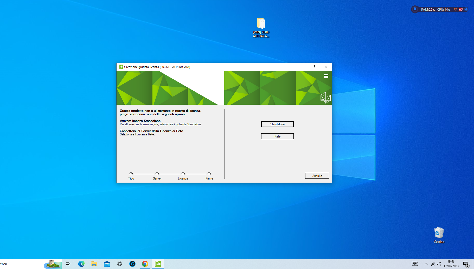The height and width of the screenshot is (269, 474).
Task: Open the volume control in the system tray
Action: (x=439, y=264)
